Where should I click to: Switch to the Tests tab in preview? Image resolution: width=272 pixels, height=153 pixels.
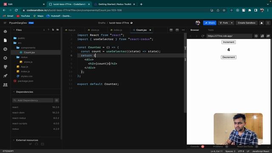(x=211, y=30)
